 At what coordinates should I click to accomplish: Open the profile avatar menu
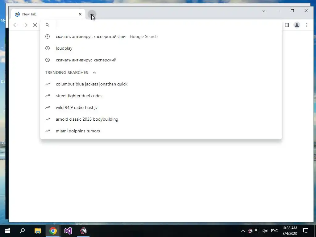click(297, 25)
